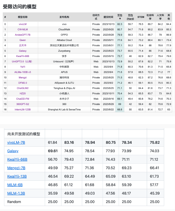
Task: Open the HZ20 model link
Action: pyautogui.click(x=23, y=93)
